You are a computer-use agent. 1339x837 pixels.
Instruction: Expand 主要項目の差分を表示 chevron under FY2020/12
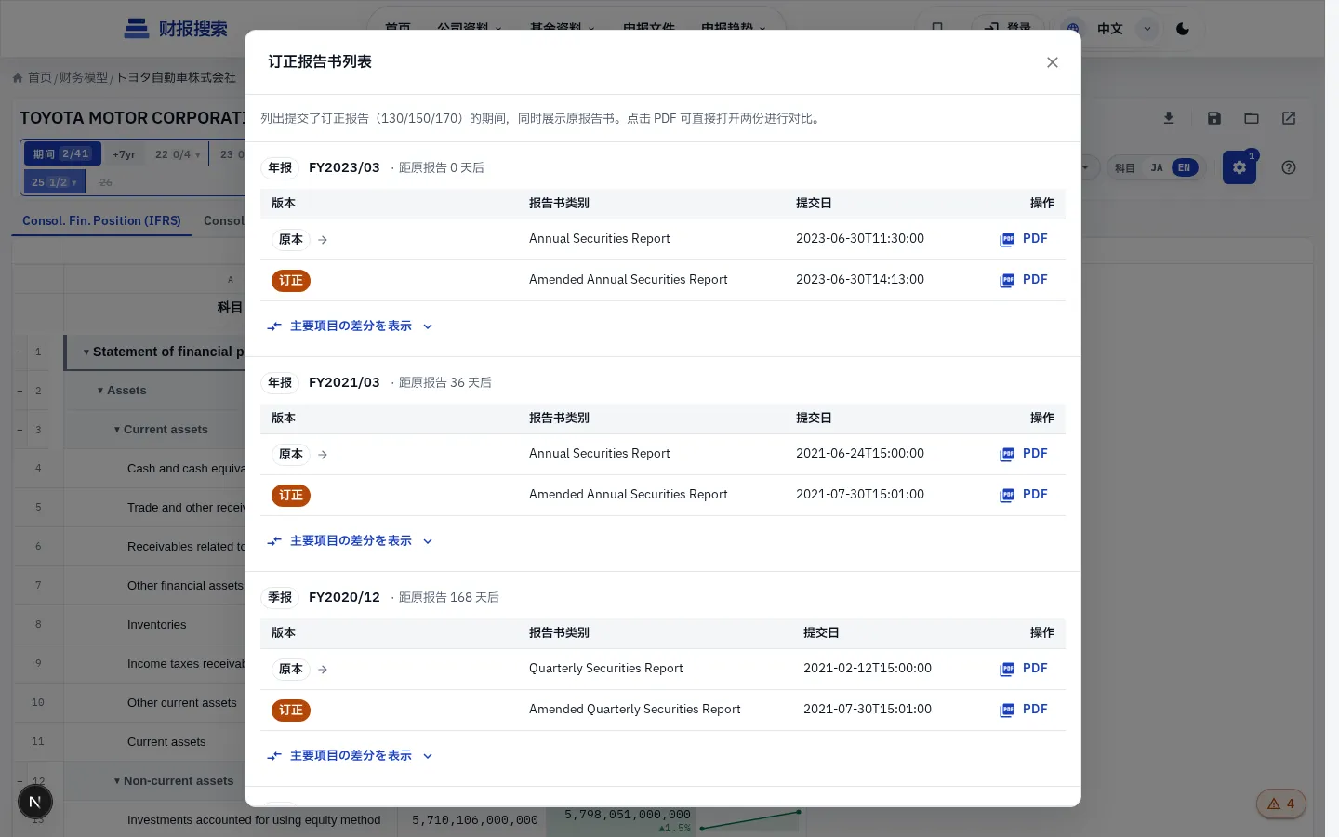click(x=428, y=756)
